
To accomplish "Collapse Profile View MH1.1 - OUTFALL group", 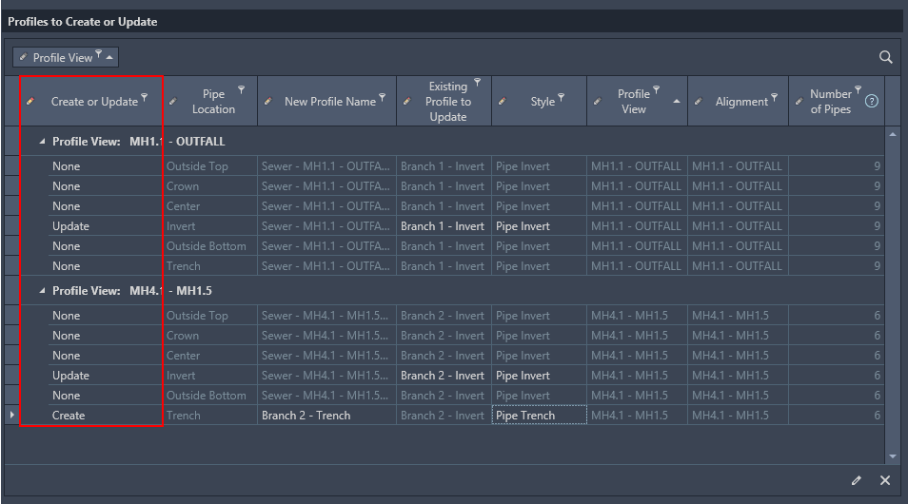I will point(42,141).
